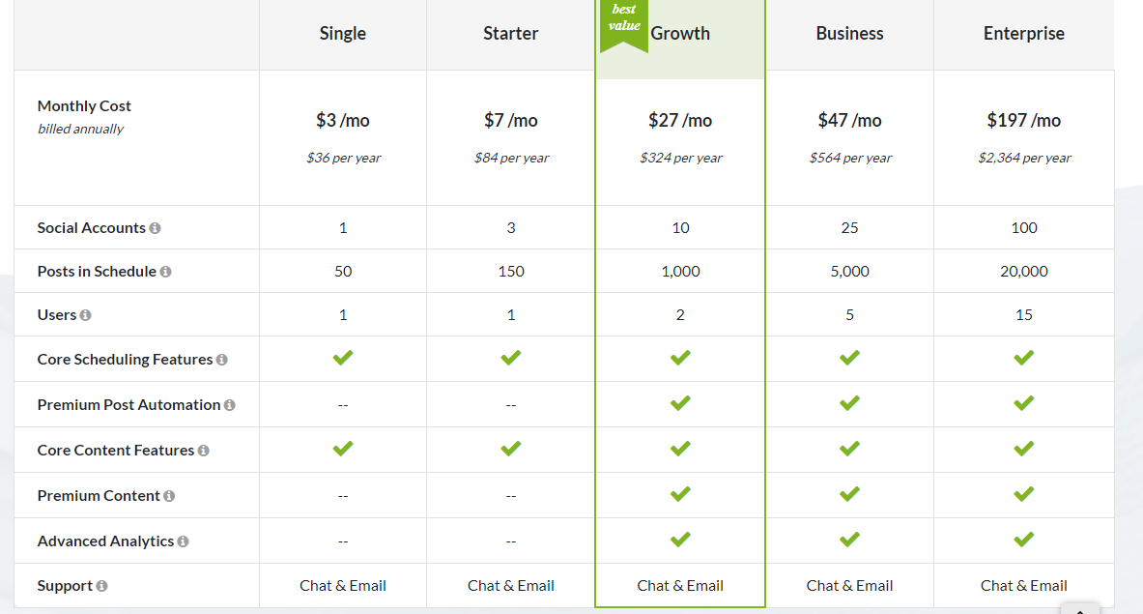Open the Users info tooltip icon

[85, 315]
